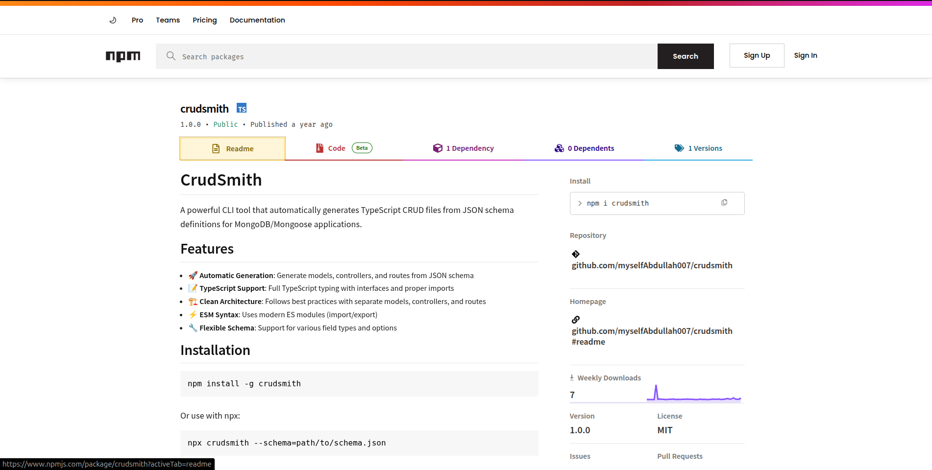The height and width of the screenshot is (470, 932).
Task: Click the black Search button
Action: pos(686,56)
